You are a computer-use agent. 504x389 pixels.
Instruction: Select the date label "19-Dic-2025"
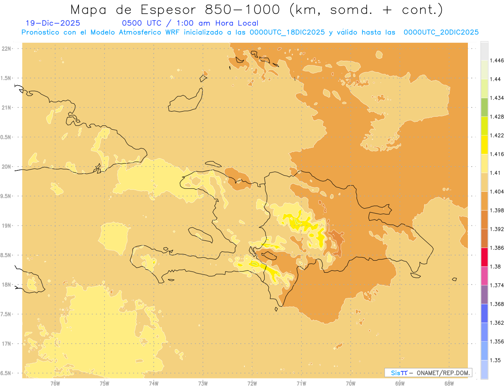52,23
